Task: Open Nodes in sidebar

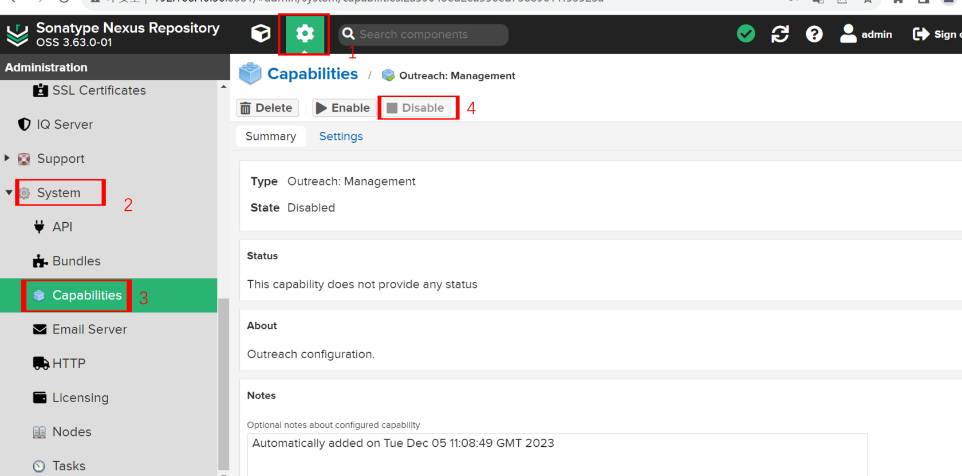Action: pyautogui.click(x=72, y=431)
